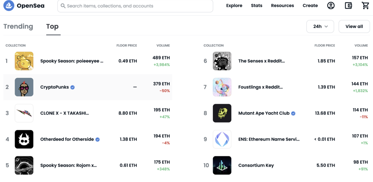Open ENS: Ethereum Name Service name
The image size is (373, 182).
point(269,139)
